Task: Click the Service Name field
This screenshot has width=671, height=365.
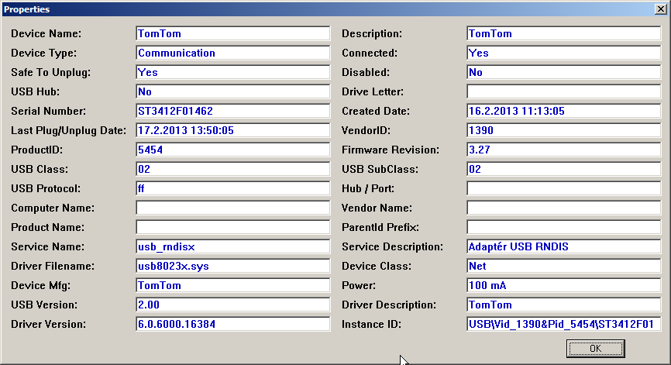Action: click(233, 247)
